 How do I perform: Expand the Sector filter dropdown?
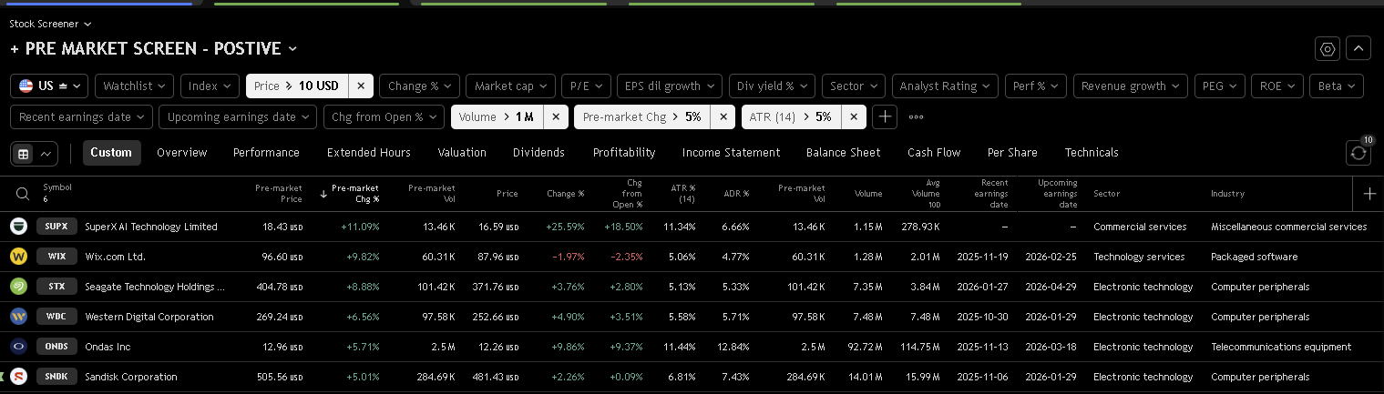(853, 86)
